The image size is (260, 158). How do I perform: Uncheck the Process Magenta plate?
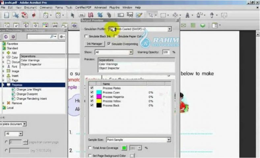[92, 97]
